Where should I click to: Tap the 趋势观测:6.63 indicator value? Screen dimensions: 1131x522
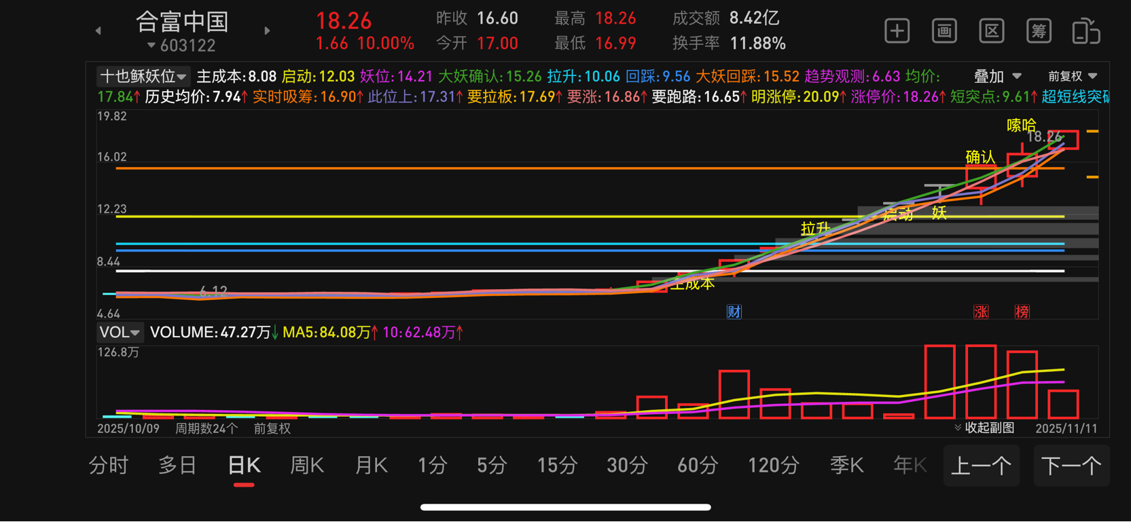tap(852, 77)
